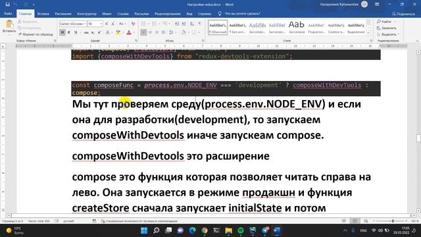Click Заменить (Replace) button
This screenshot has width=421, height=237.
[387, 28]
